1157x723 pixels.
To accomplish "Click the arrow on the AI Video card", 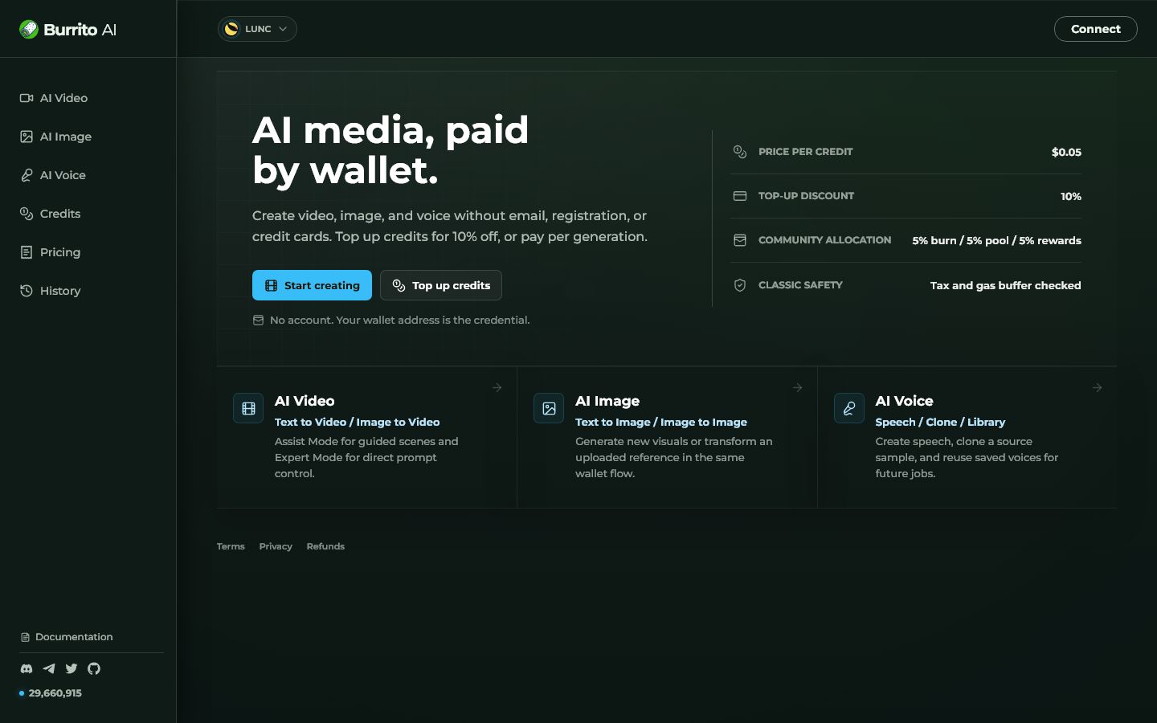I will [497, 387].
